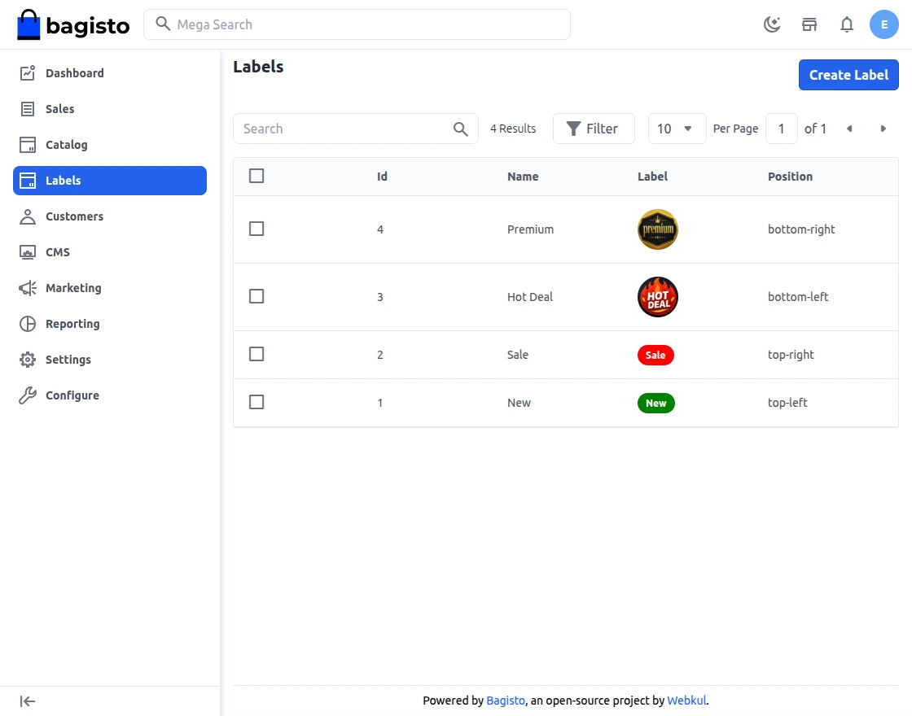Screen dimensions: 912x716
Task: Click the Premium label badge image
Action: pyautogui.click(x=658, y=229)
